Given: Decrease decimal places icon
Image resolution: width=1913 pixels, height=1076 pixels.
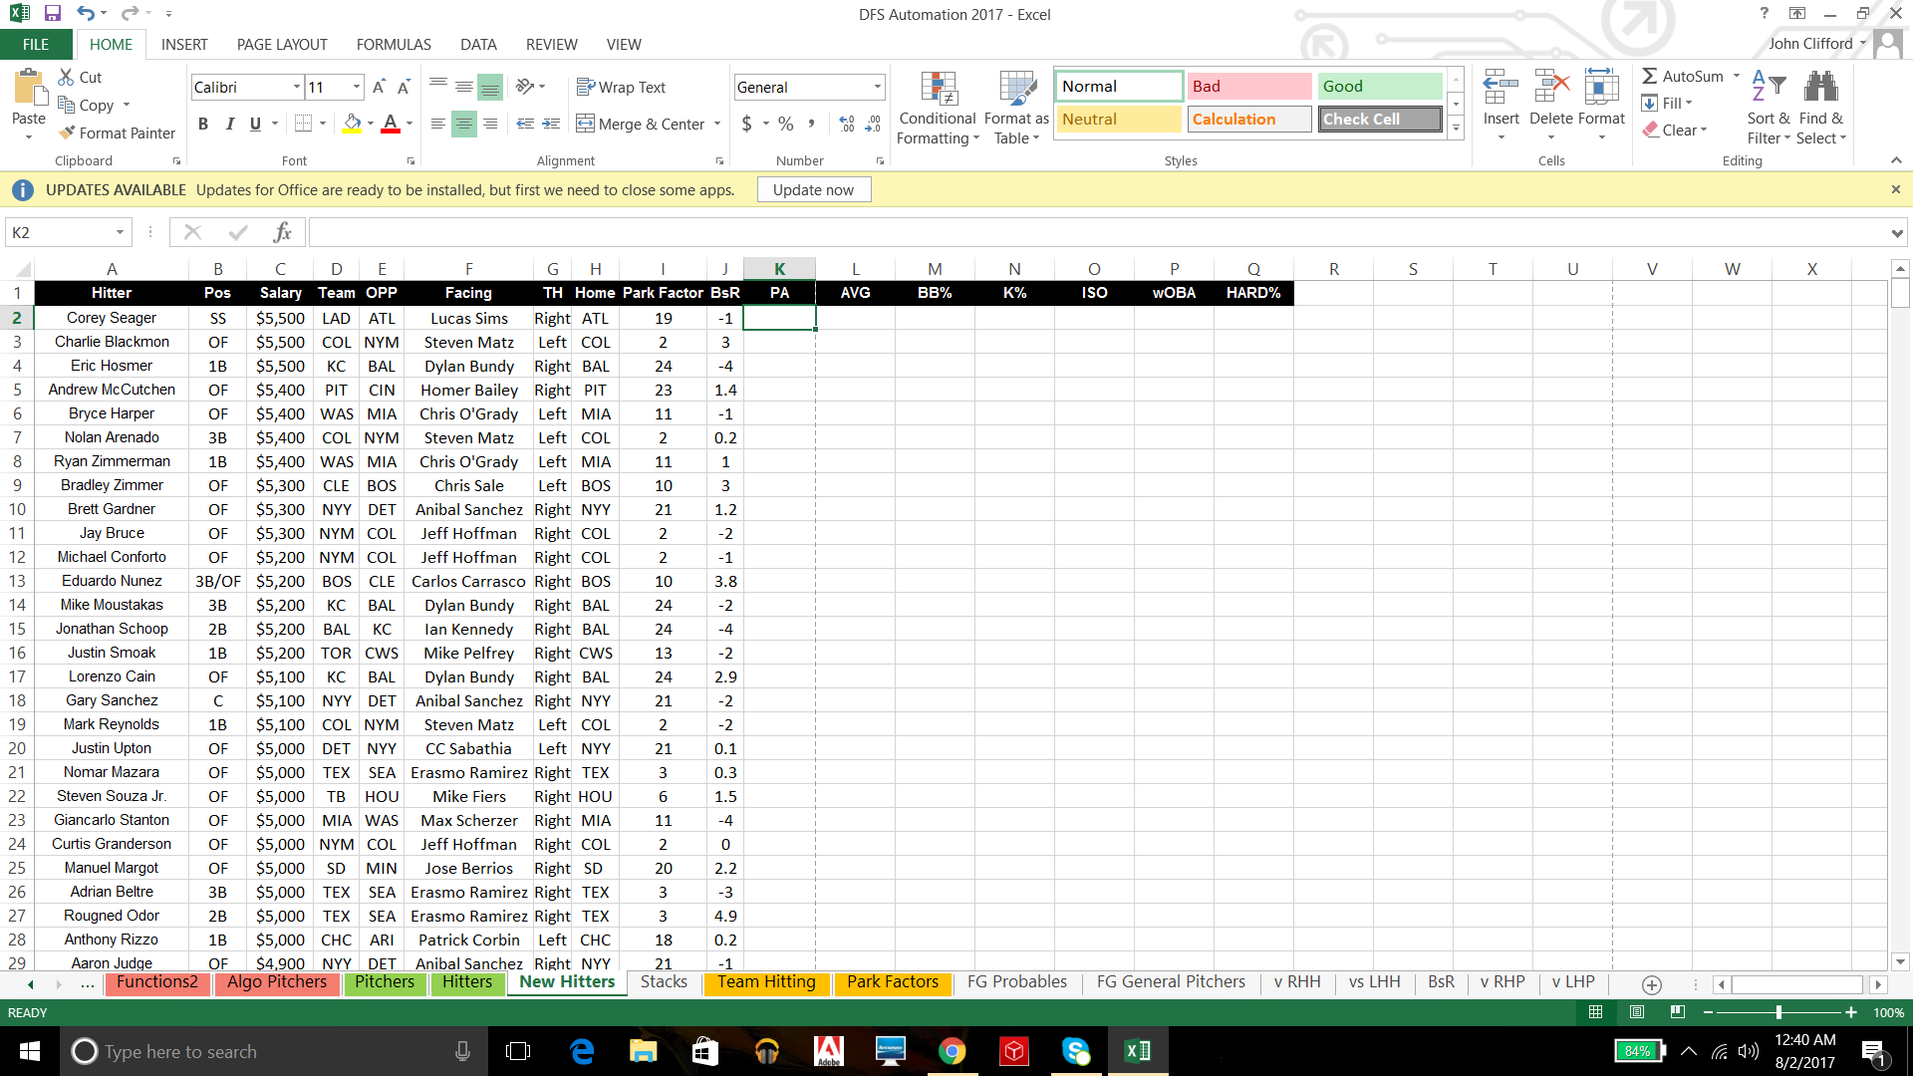Looking at the screenshot, I should pos(872,124).
